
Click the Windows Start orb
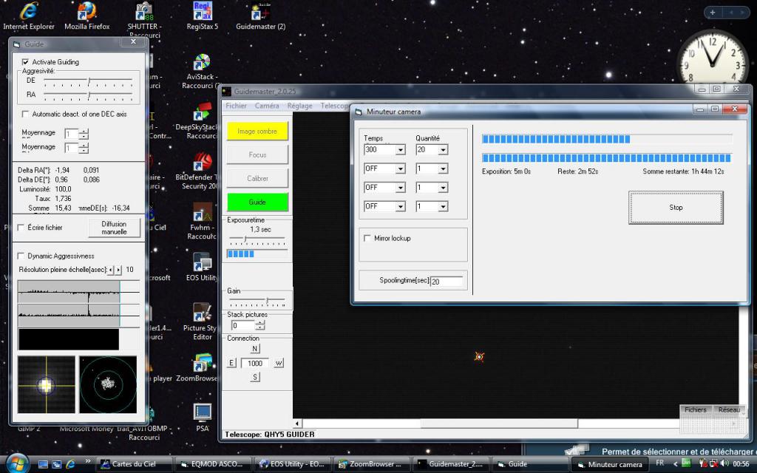18,464
